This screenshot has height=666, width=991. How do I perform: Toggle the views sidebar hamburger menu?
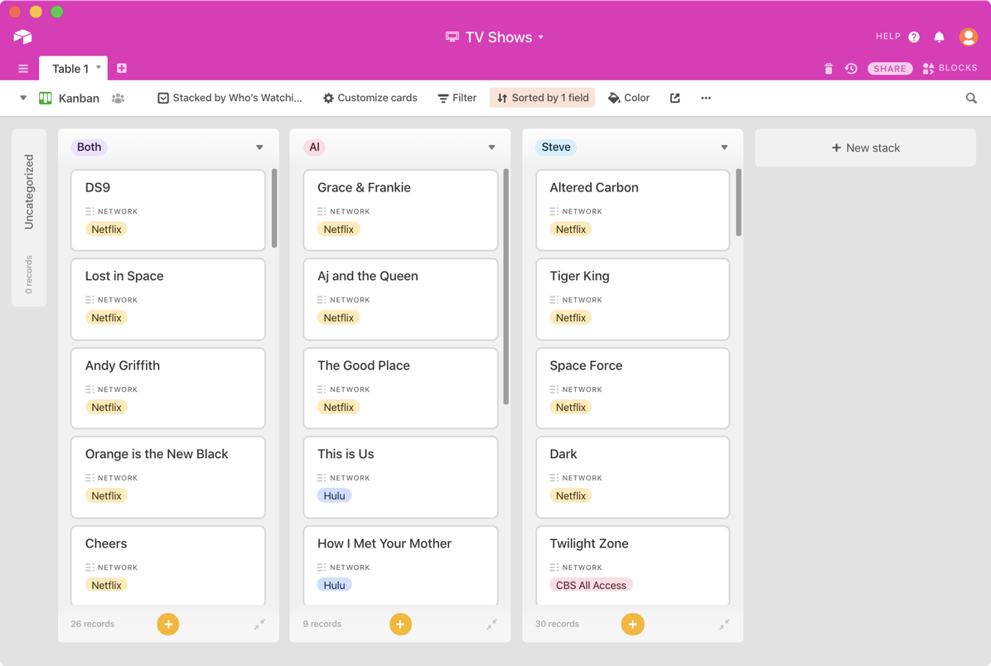pyautogui.click(x=23, y=69)
